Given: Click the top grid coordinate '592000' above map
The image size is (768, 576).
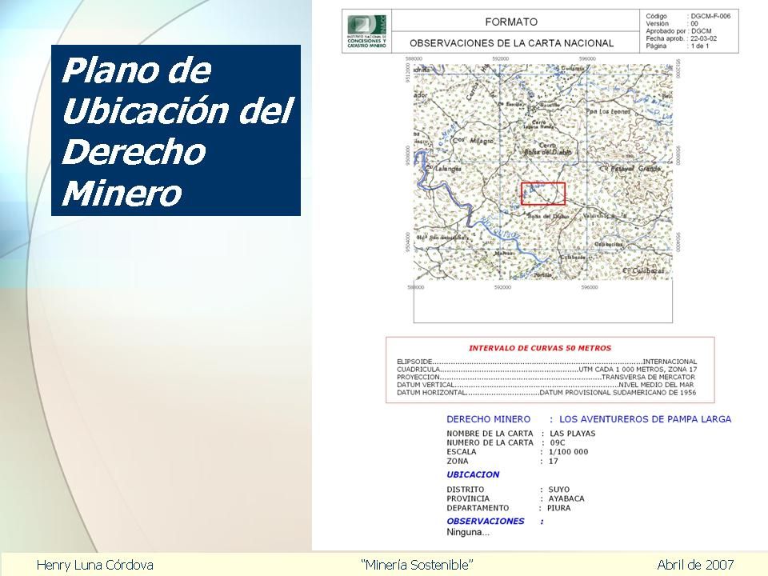Looking at the screenshot, I should tap(500, 58).
